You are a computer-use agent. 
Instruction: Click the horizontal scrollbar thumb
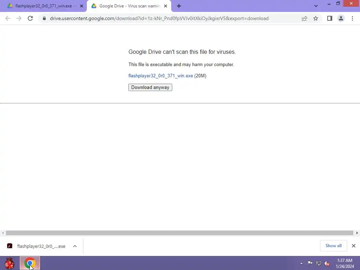[179, 233]
